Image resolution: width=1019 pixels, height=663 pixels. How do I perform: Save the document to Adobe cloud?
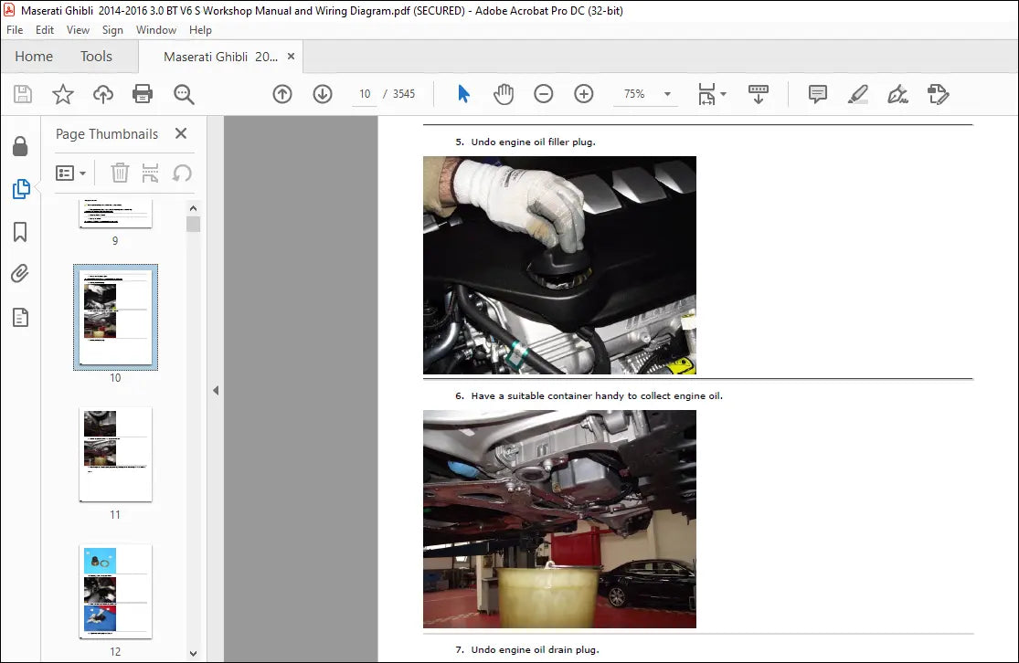coord(102,93)
